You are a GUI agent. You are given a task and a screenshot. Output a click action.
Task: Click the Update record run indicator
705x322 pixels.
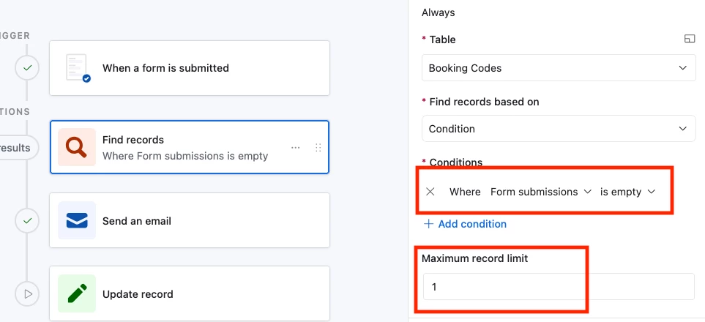point(27,294)
